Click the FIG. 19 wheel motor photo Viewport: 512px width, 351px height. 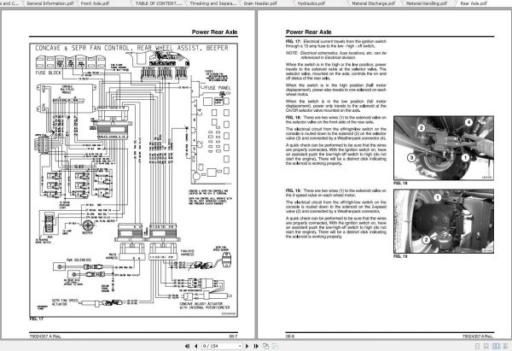444,221
